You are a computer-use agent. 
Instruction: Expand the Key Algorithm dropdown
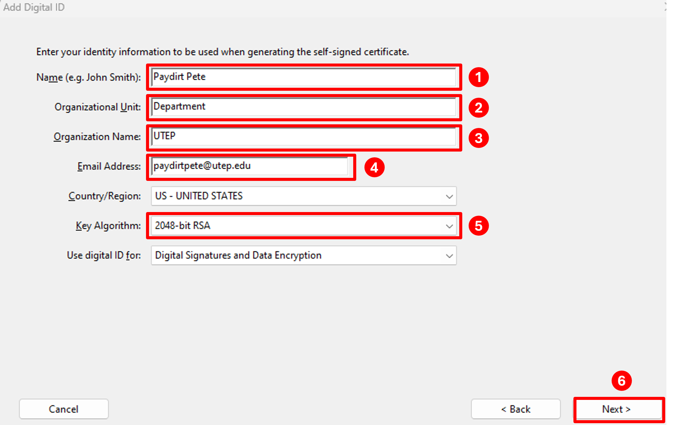click(x=304, y=226)
